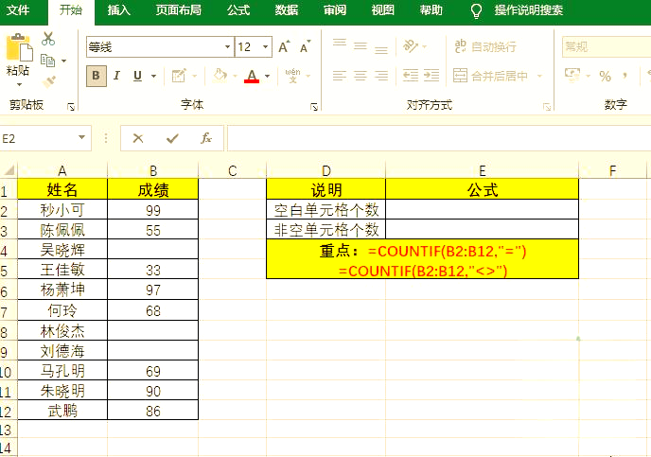This screenshot has height=457, width=651.
Task: Open the font size dropdown 12
Action: [x=266, y=47]
